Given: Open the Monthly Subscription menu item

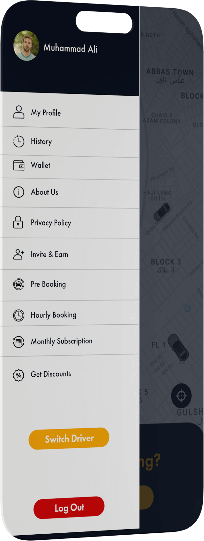Looking at the screenshot, I should (x=62, y=341).
